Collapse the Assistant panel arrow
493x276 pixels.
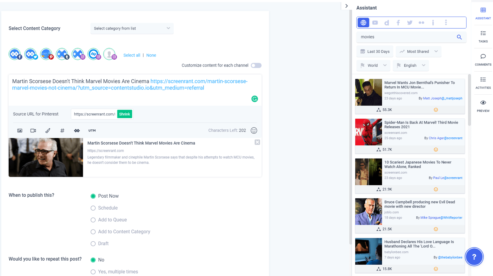tap(346, 6)
